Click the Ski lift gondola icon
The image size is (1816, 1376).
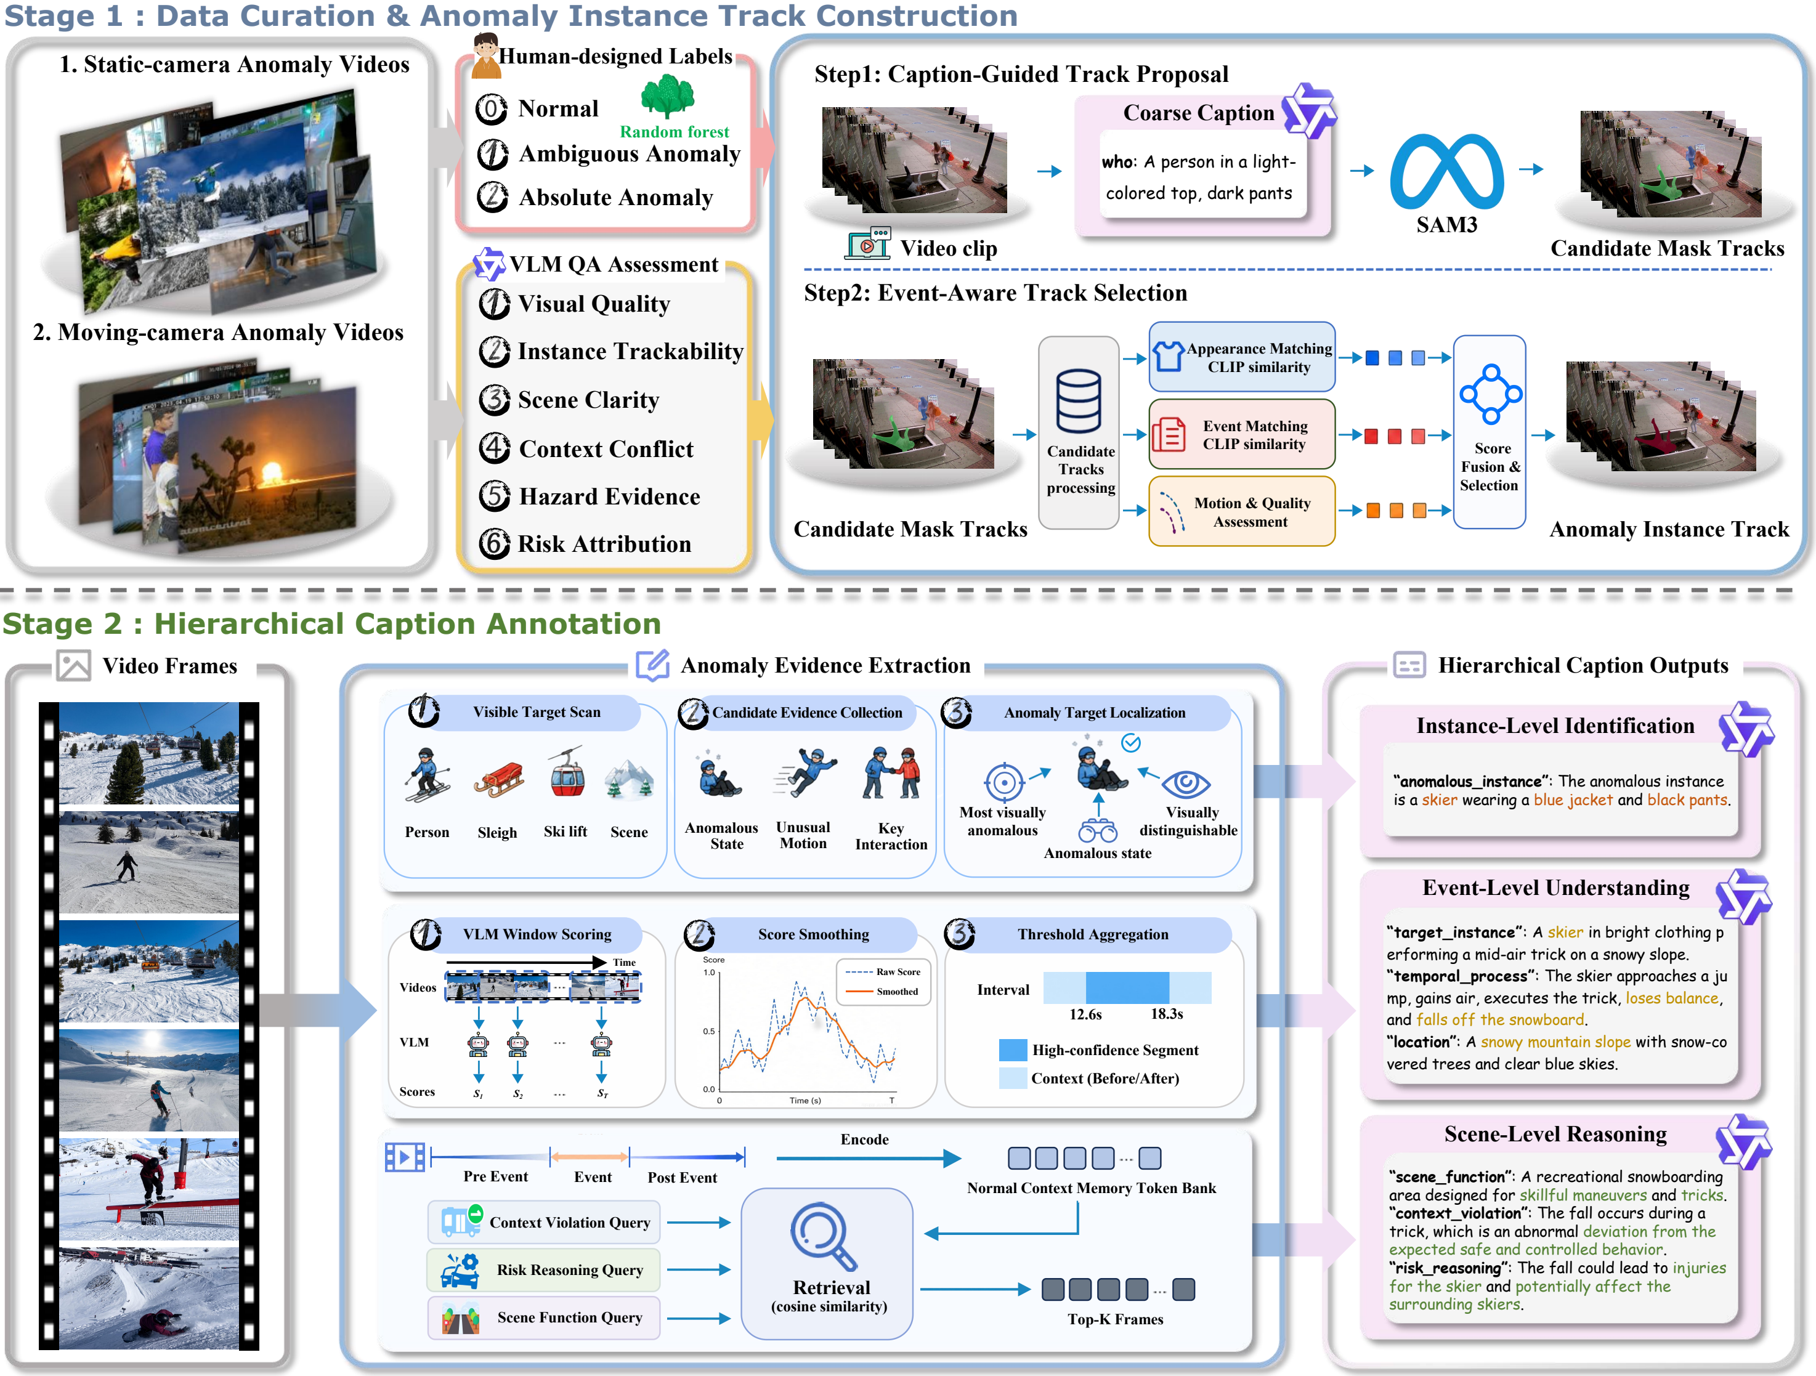pos(567,772)
